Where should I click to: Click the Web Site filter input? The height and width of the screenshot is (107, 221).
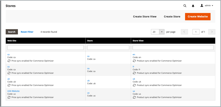click(x=45, y=48)
